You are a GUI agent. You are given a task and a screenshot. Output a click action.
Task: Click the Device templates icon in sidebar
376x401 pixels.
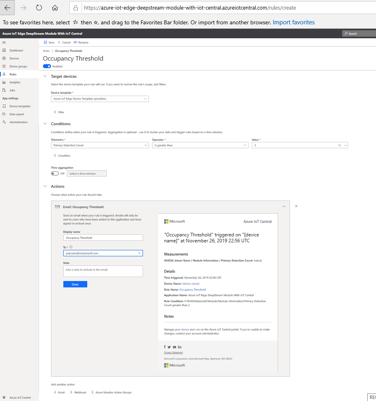4,106
